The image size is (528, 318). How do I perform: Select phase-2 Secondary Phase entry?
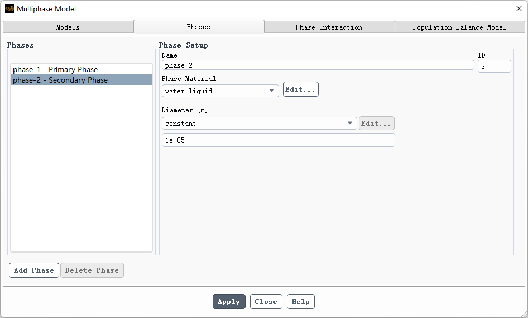coord(60,80)
